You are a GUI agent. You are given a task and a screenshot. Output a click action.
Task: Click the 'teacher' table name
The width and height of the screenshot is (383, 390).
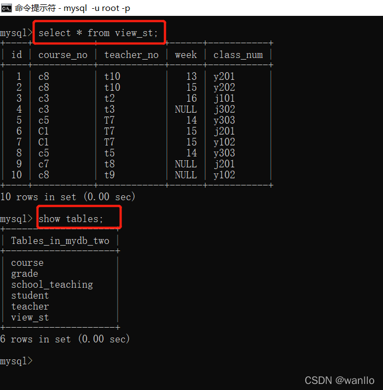pos(30,306)
